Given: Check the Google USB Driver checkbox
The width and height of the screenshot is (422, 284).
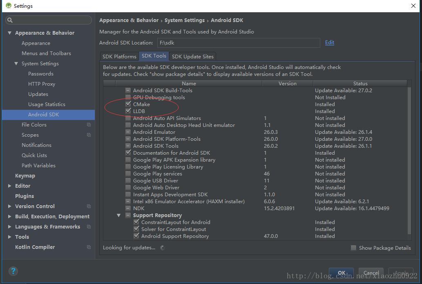Looking at the screenshot, I should [x=128, y=180].
